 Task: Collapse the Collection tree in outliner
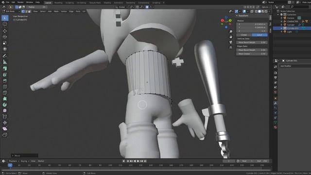point(278,15)
